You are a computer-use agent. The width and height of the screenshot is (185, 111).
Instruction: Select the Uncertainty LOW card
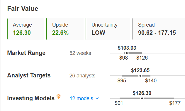click(108, 29)
